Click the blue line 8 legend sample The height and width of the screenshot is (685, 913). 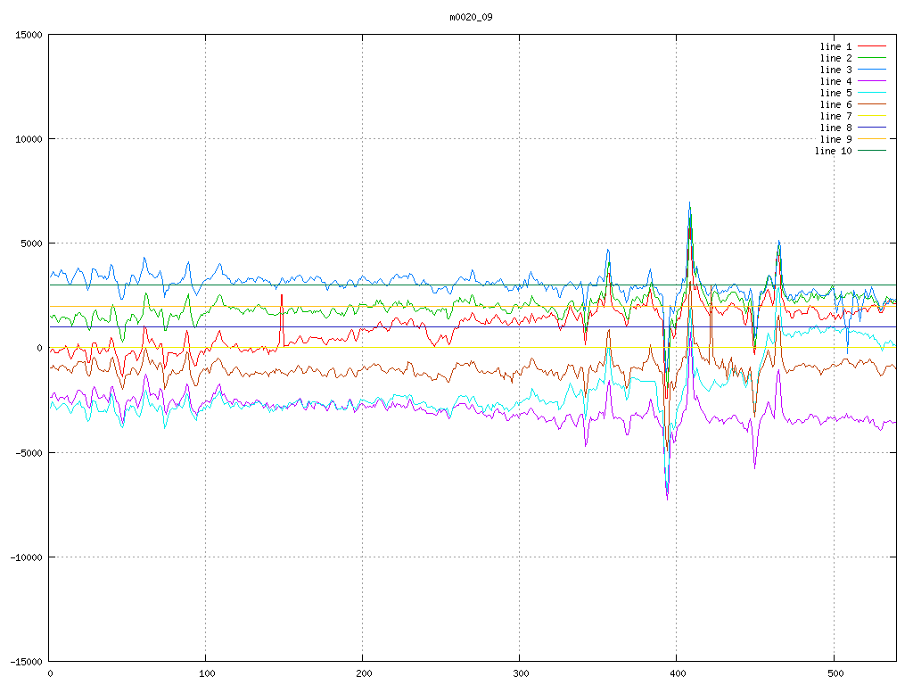click(x=873, y=128)
